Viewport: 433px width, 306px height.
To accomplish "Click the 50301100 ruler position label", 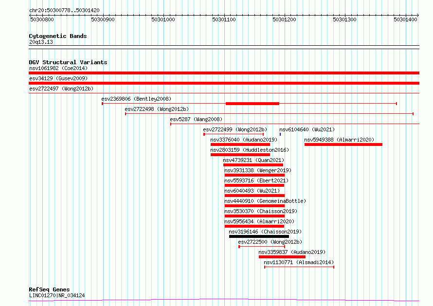I will pyautogui.click(x=224, y=19).
